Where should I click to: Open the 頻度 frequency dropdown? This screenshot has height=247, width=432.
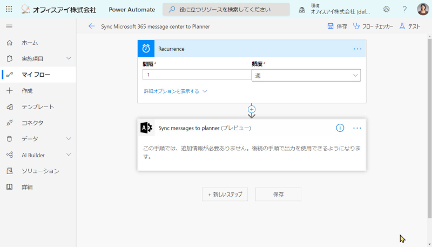pos(306,75)
